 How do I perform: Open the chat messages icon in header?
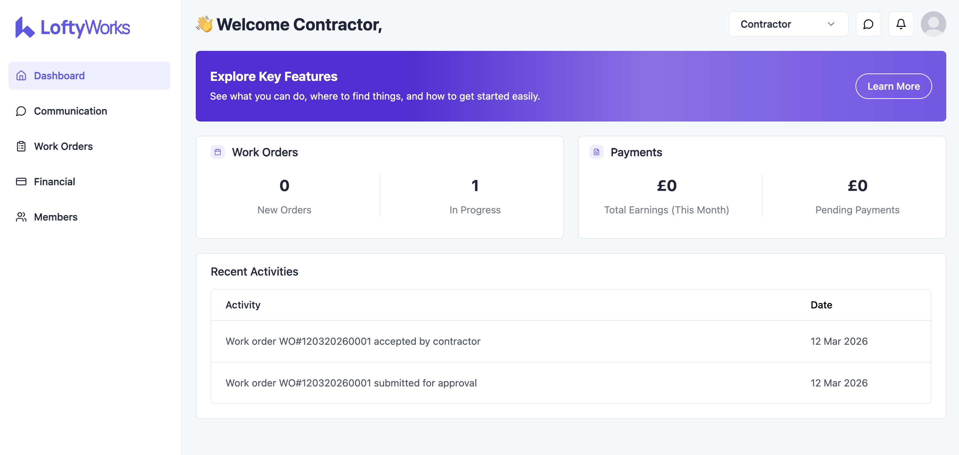[x=868, y=24]
